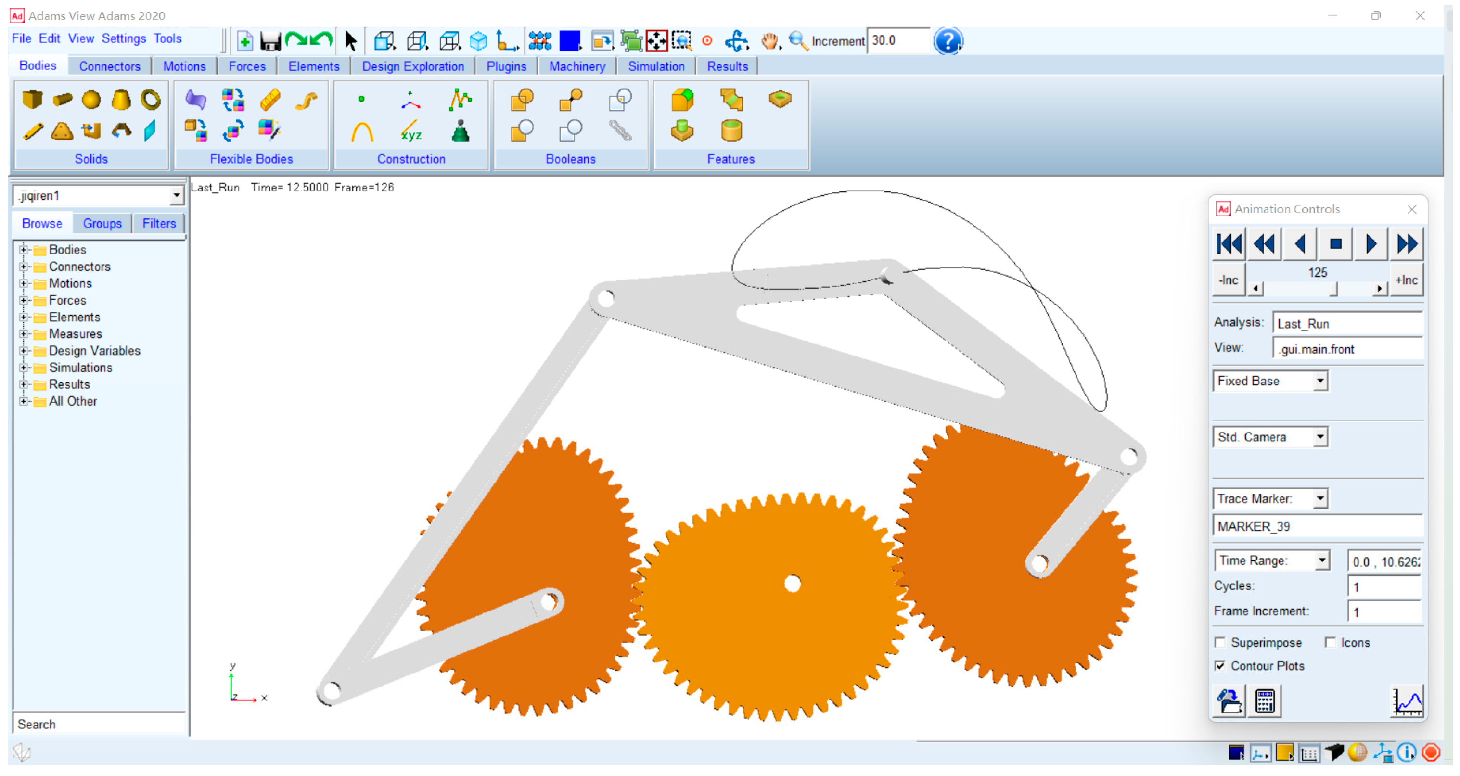Click the +Inc button
This screenshot has width=1460, height=776.
point(1406,280)
